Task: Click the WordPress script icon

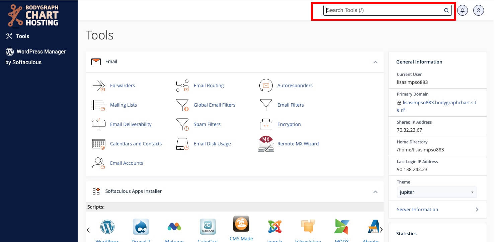Action: point(107,227)
